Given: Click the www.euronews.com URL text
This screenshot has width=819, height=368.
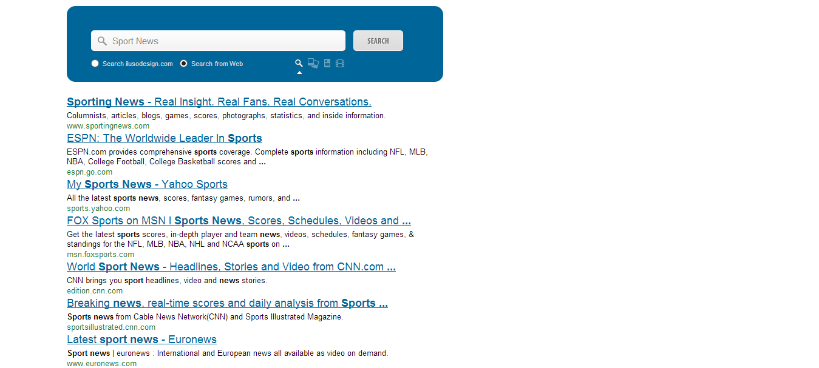Looking at the screenshot, I should tap(101, 364).
